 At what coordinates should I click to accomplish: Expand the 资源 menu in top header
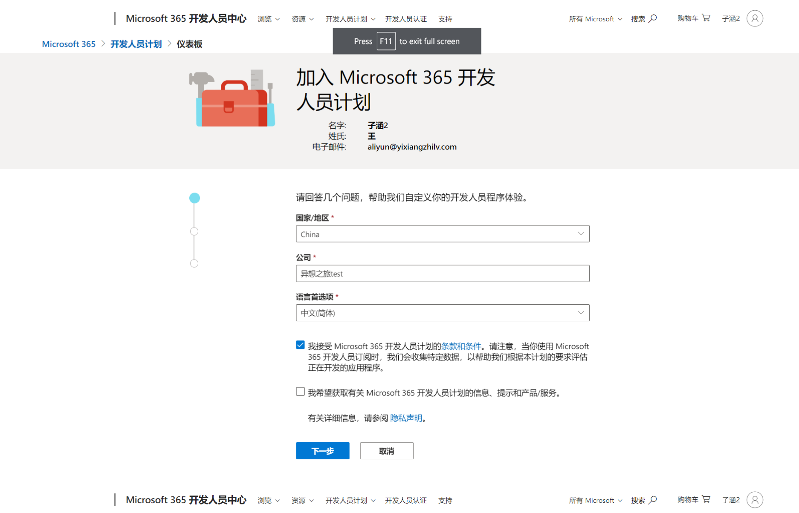pyautogui.click(x=302, y=19)
